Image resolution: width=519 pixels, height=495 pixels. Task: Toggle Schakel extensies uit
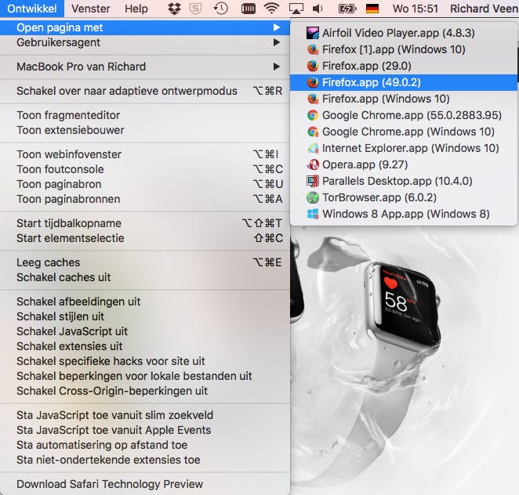[x=145, y=346]
